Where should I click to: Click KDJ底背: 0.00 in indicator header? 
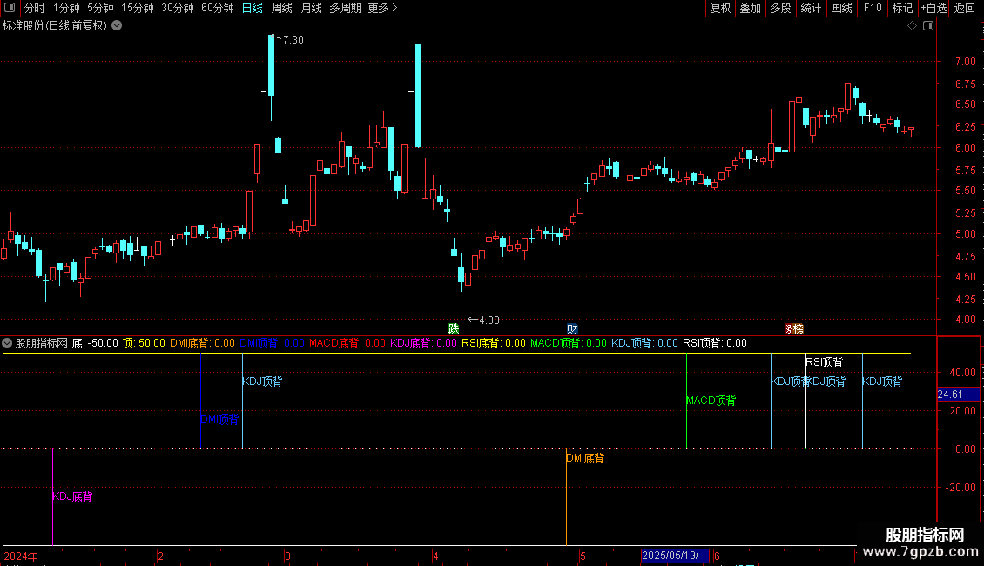pyautogui.click(x=423, y=343)
